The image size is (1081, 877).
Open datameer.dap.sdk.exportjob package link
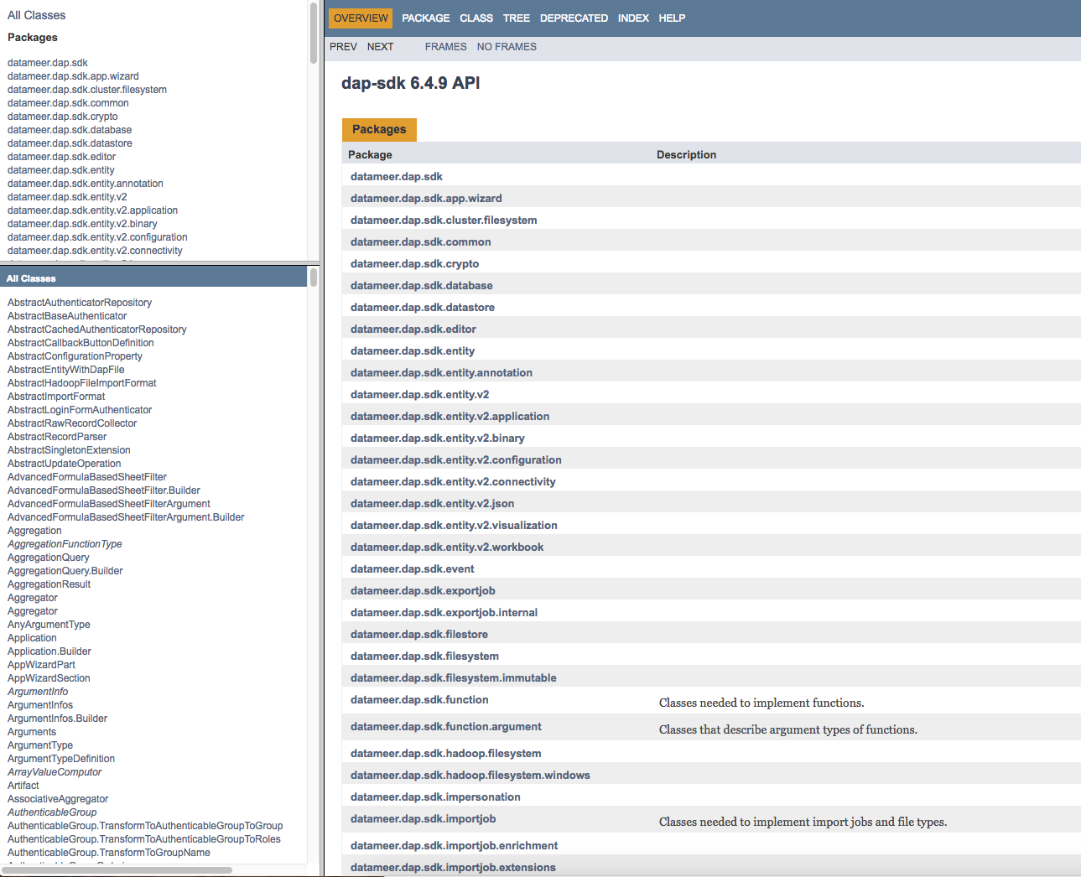point(423,591)
